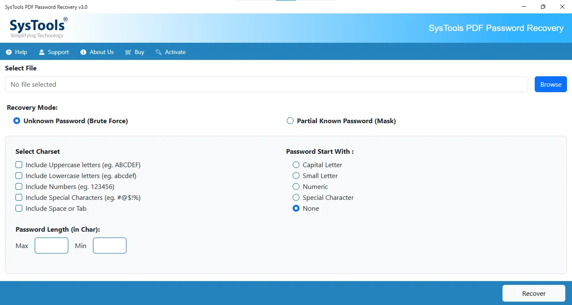Viewport: 572px width, 305px height.
Task: Click the About Us info icon
Action: tap(83, 52)
